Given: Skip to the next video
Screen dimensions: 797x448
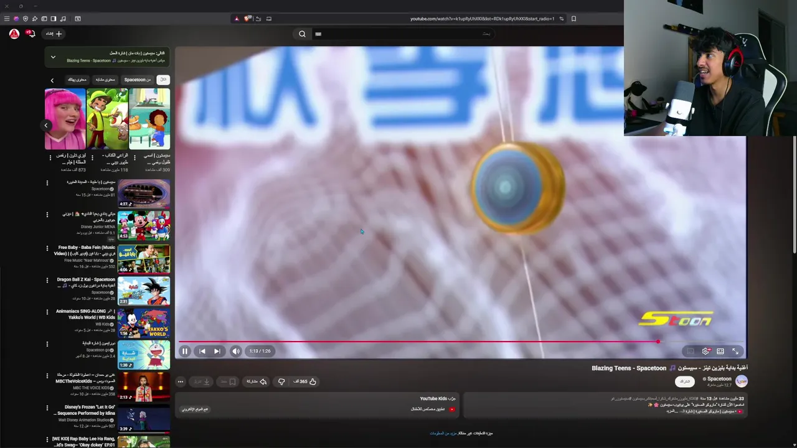Looking at the screenshot, I should point(217,351).
